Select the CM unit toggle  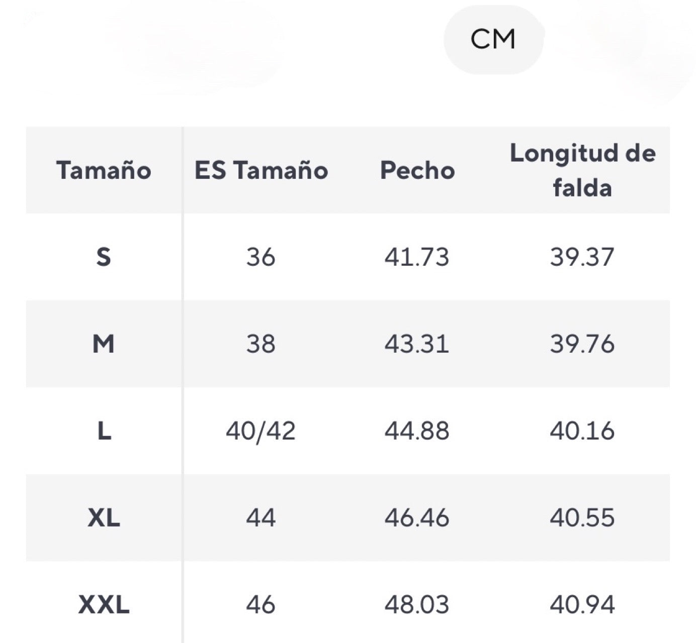tap(493, 39)
